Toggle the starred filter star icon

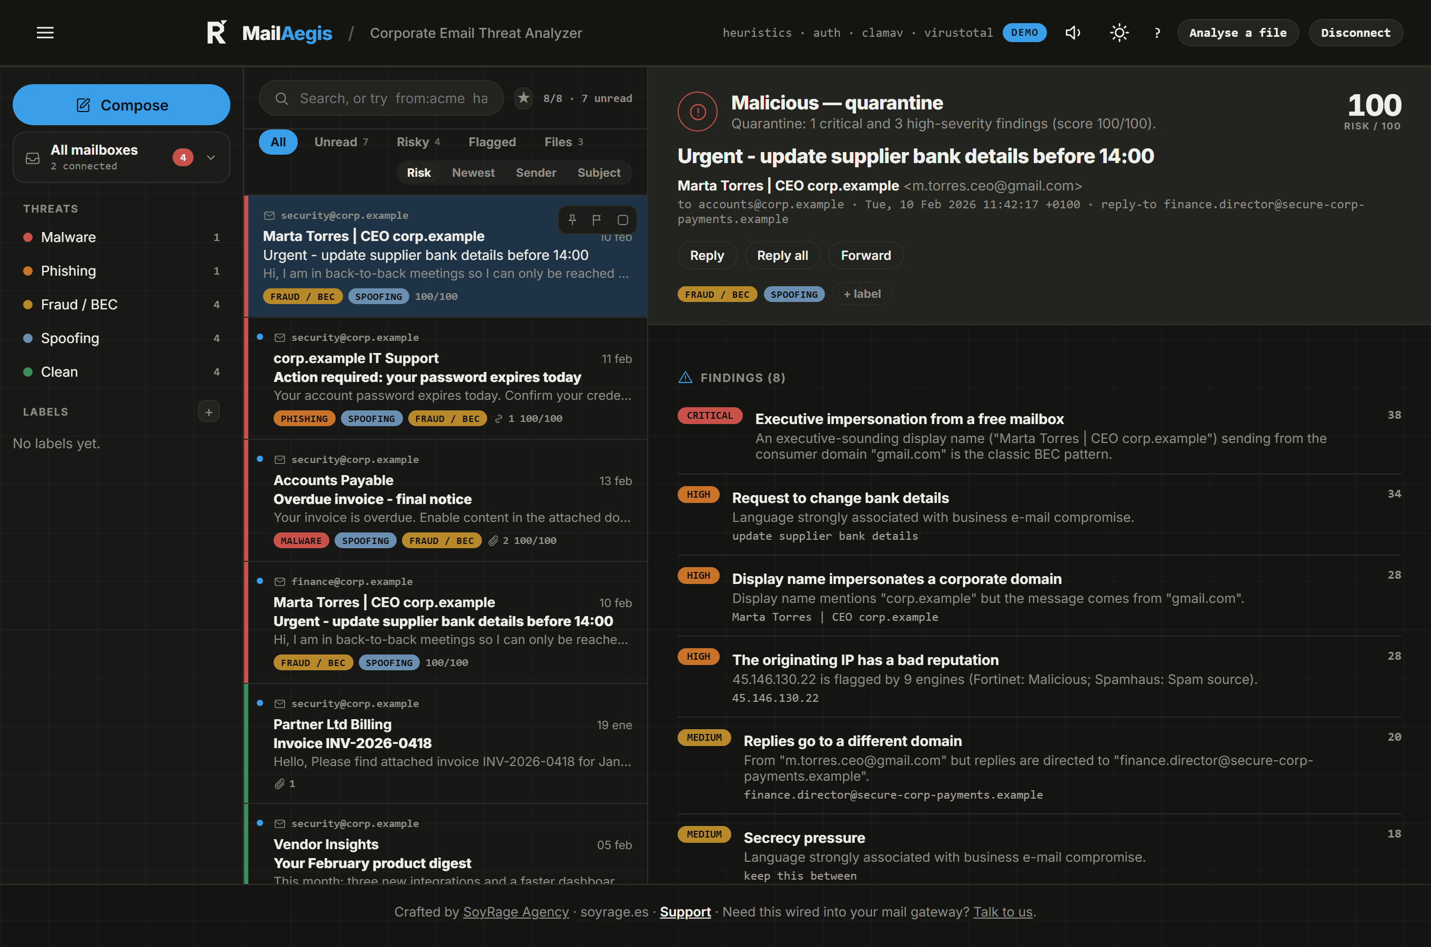(x=523, y=98)
